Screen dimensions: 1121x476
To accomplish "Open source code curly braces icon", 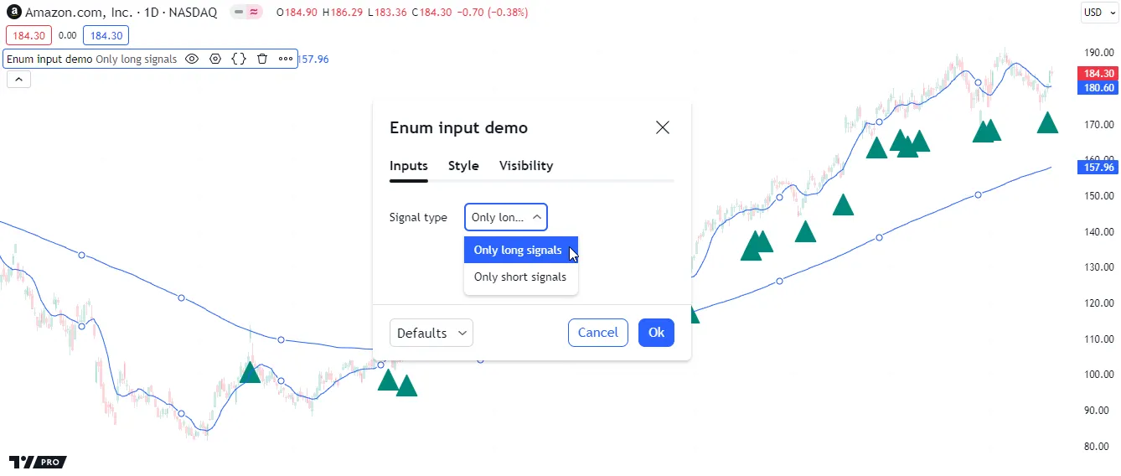I will point(239,59).
